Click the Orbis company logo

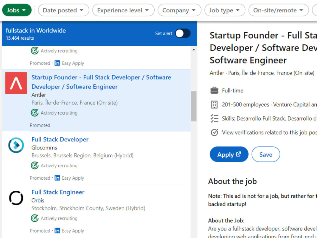point(16,198)
